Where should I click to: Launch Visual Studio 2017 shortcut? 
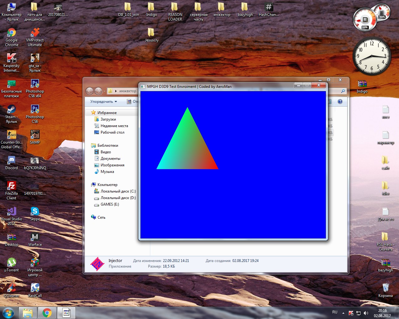click(12, 212)
